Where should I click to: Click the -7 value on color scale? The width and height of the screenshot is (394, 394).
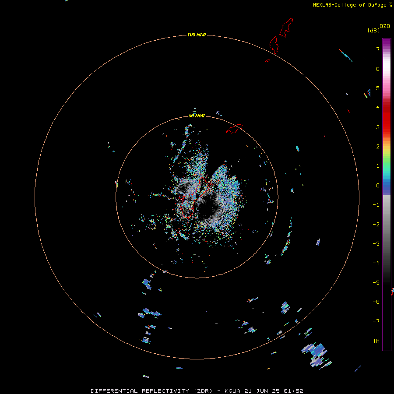point(376,321)
